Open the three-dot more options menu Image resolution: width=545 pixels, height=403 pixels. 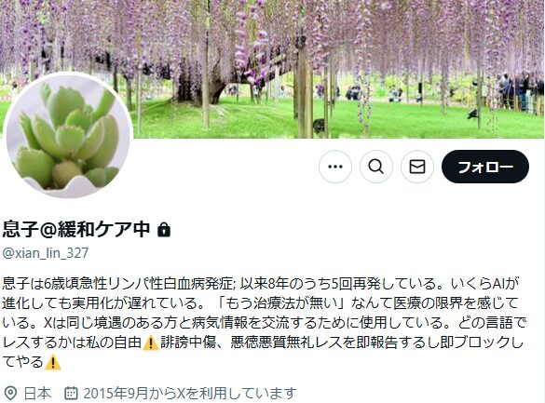[335, 167]
